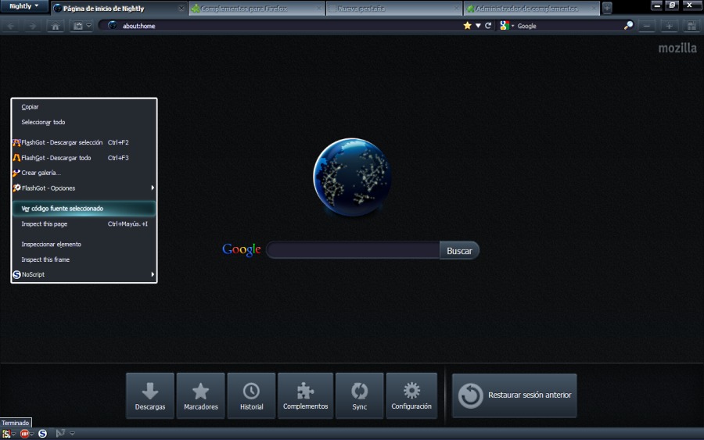Click the zoom in plus toolbar button
The width and height of the screenshot is (704, 440).
669,26
